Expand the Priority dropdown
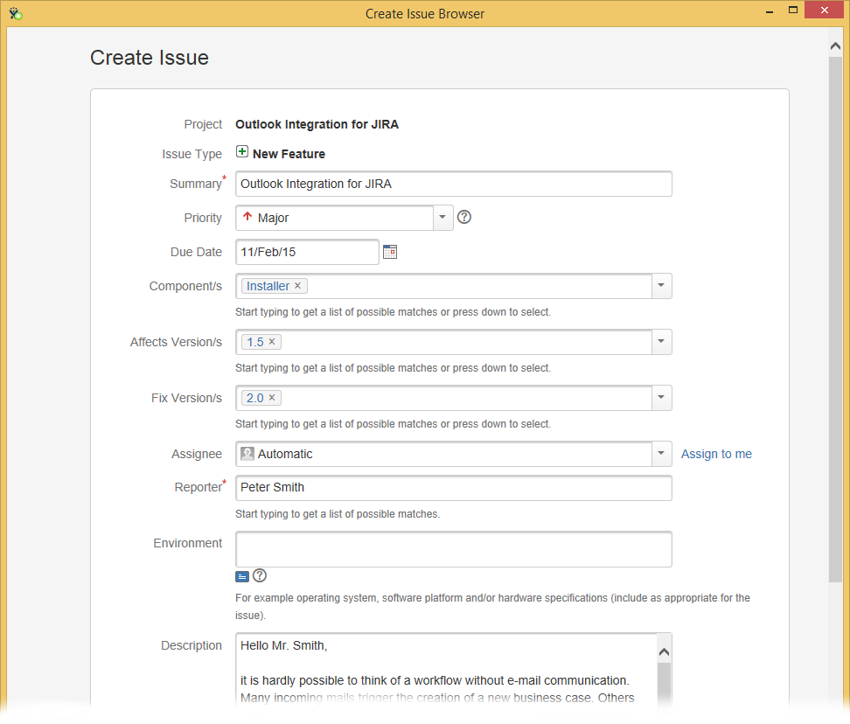Viewport: 850px width, 724px height. pyautogui.click(x=442, y=218)
